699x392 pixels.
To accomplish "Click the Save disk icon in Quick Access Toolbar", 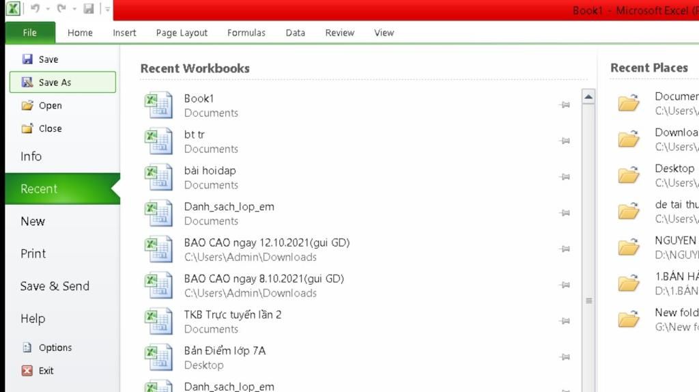I will (89, 8).
